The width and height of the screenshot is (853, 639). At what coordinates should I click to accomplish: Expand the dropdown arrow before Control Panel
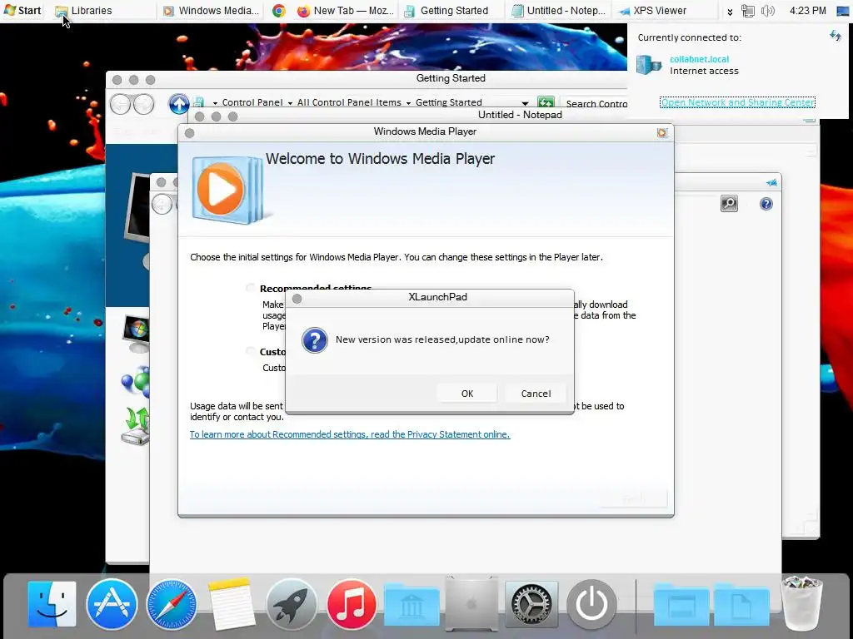pyautogui.click(x=216, y=103)
